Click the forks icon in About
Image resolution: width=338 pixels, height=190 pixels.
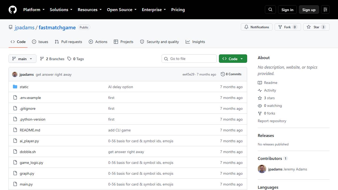tap(260, 113)
